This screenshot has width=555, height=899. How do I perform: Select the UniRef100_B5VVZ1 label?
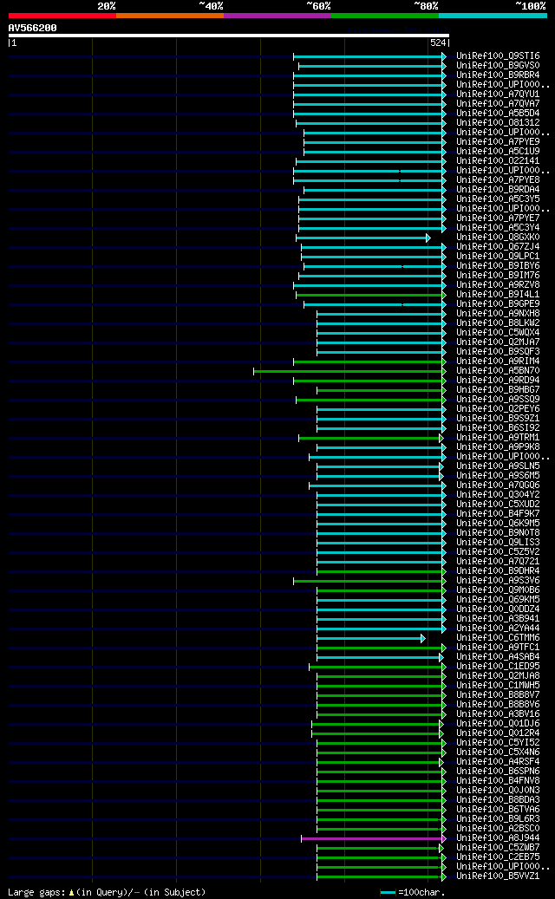point(498,876)
